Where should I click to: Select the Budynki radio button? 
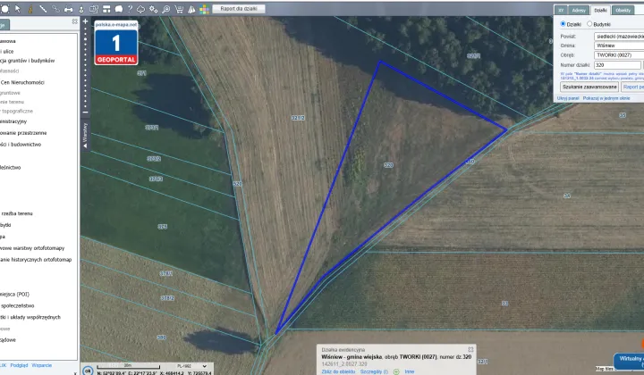point(589,24)
